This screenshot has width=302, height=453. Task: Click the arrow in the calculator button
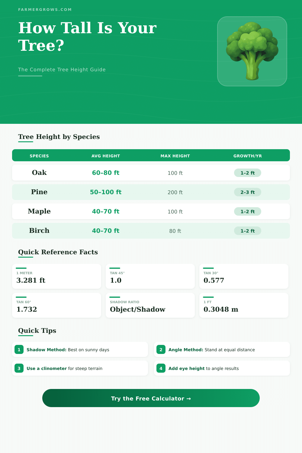point(189,398)
